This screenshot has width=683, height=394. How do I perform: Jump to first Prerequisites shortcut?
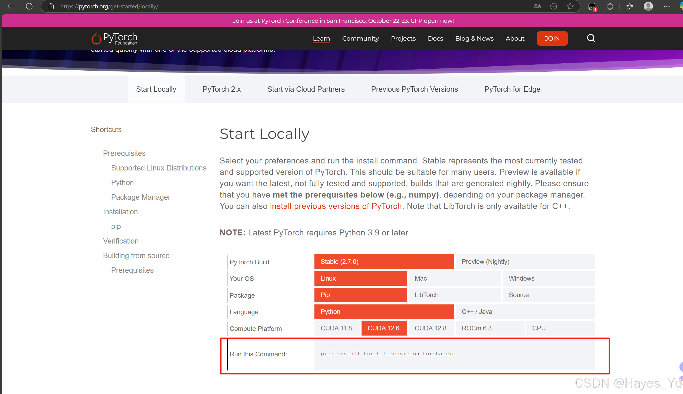124,153
